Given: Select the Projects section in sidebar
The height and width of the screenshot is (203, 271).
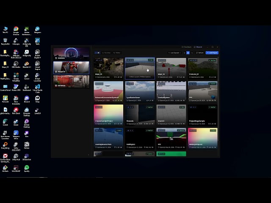Looking at the screenshot, I should tap(71, 68).
